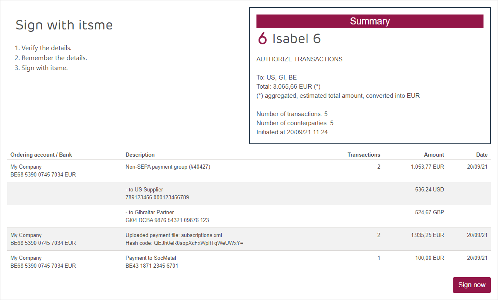
Task: Click the hash code QEJh0eR0sopXcFxWplfTqWeUWxY= text
Action: click(184, 243)
